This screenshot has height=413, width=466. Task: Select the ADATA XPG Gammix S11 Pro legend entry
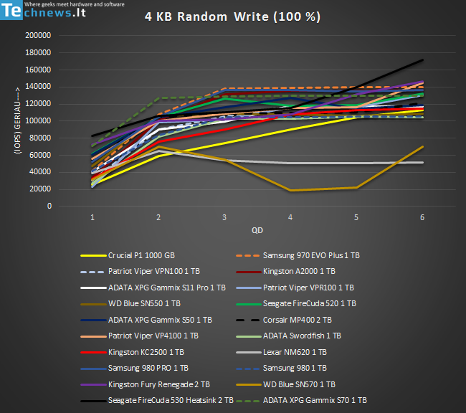coord(153,288)
